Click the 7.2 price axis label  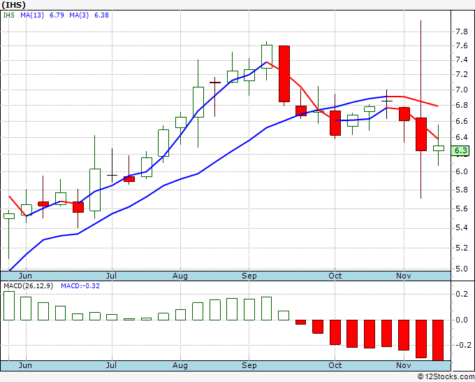click(x=461, y=75)
